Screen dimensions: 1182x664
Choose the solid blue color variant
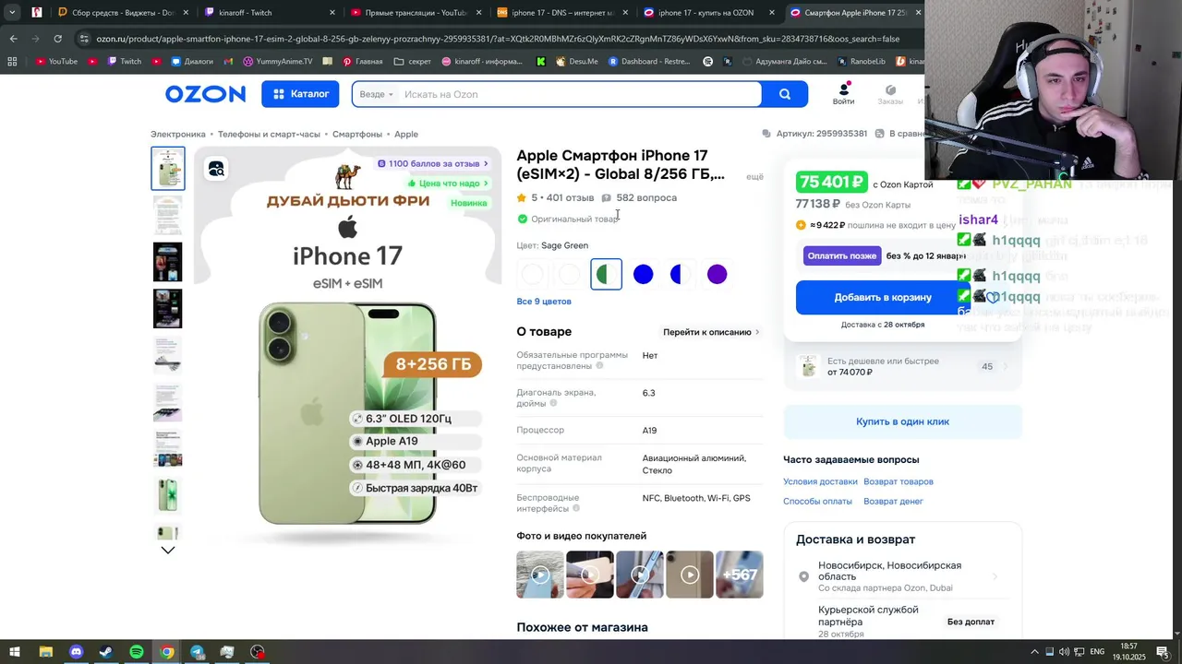pyautogui.click(x=644, y=274)
